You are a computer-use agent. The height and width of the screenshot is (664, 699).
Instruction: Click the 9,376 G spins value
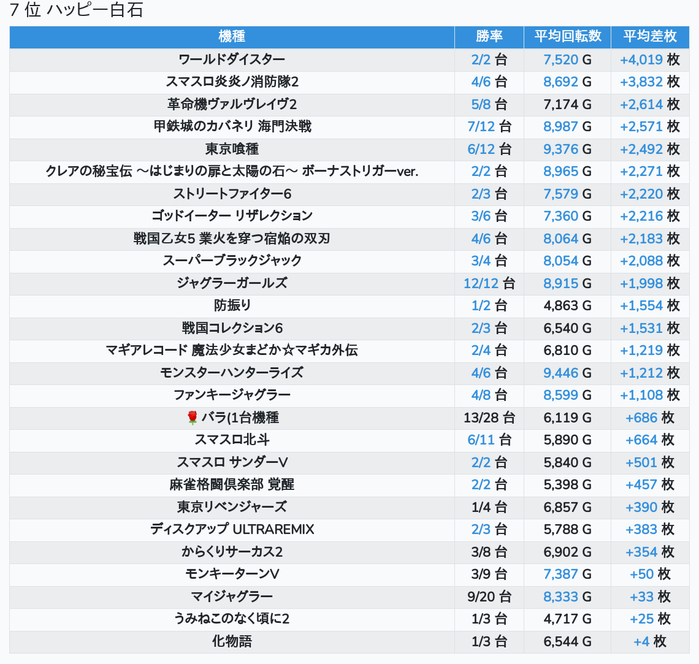point(568,149)
